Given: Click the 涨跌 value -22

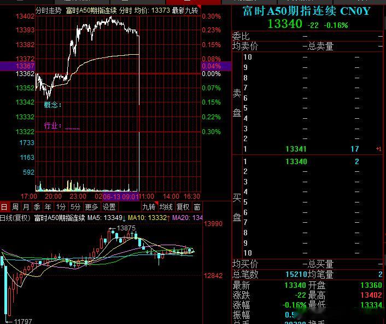Looking at the screenshot, I should [x=300, y=295].
